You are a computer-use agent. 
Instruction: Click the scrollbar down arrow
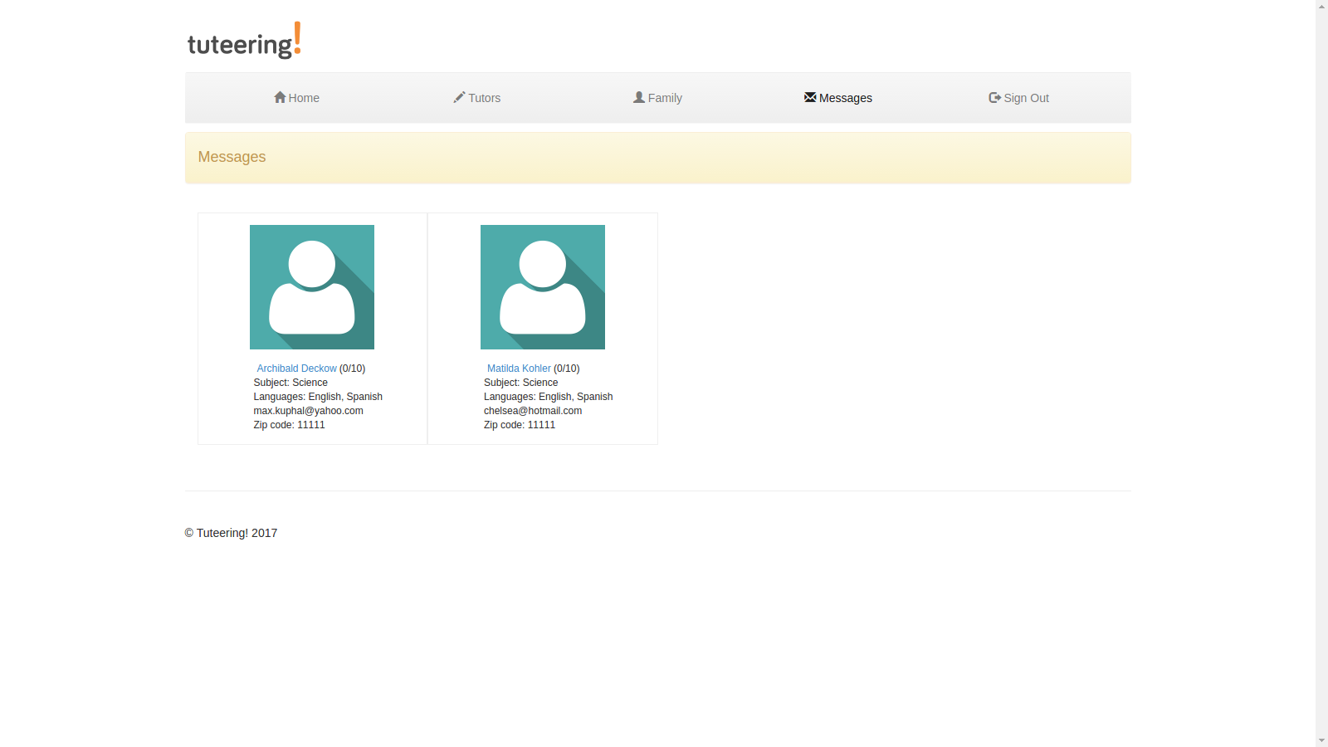point(1321,740)
